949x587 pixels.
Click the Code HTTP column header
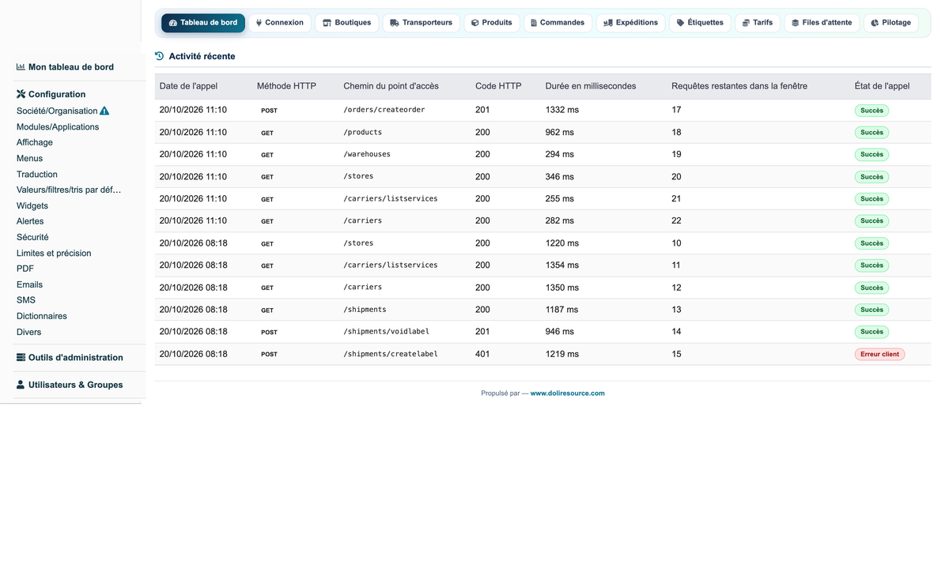[x=498, y=86]
